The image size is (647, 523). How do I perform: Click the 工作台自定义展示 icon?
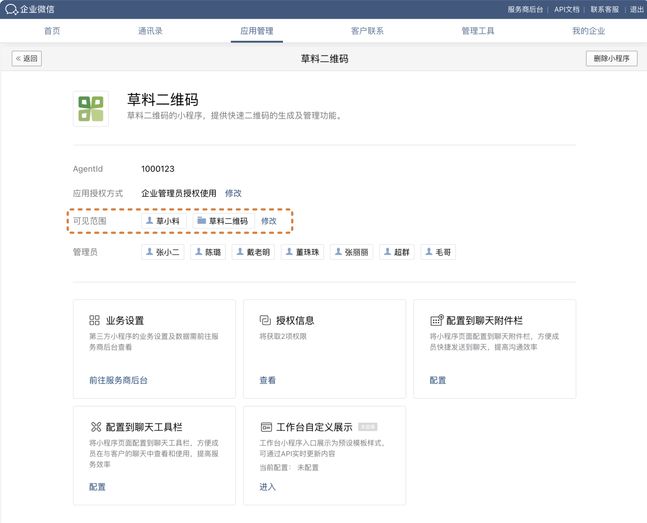pos(267,427)
